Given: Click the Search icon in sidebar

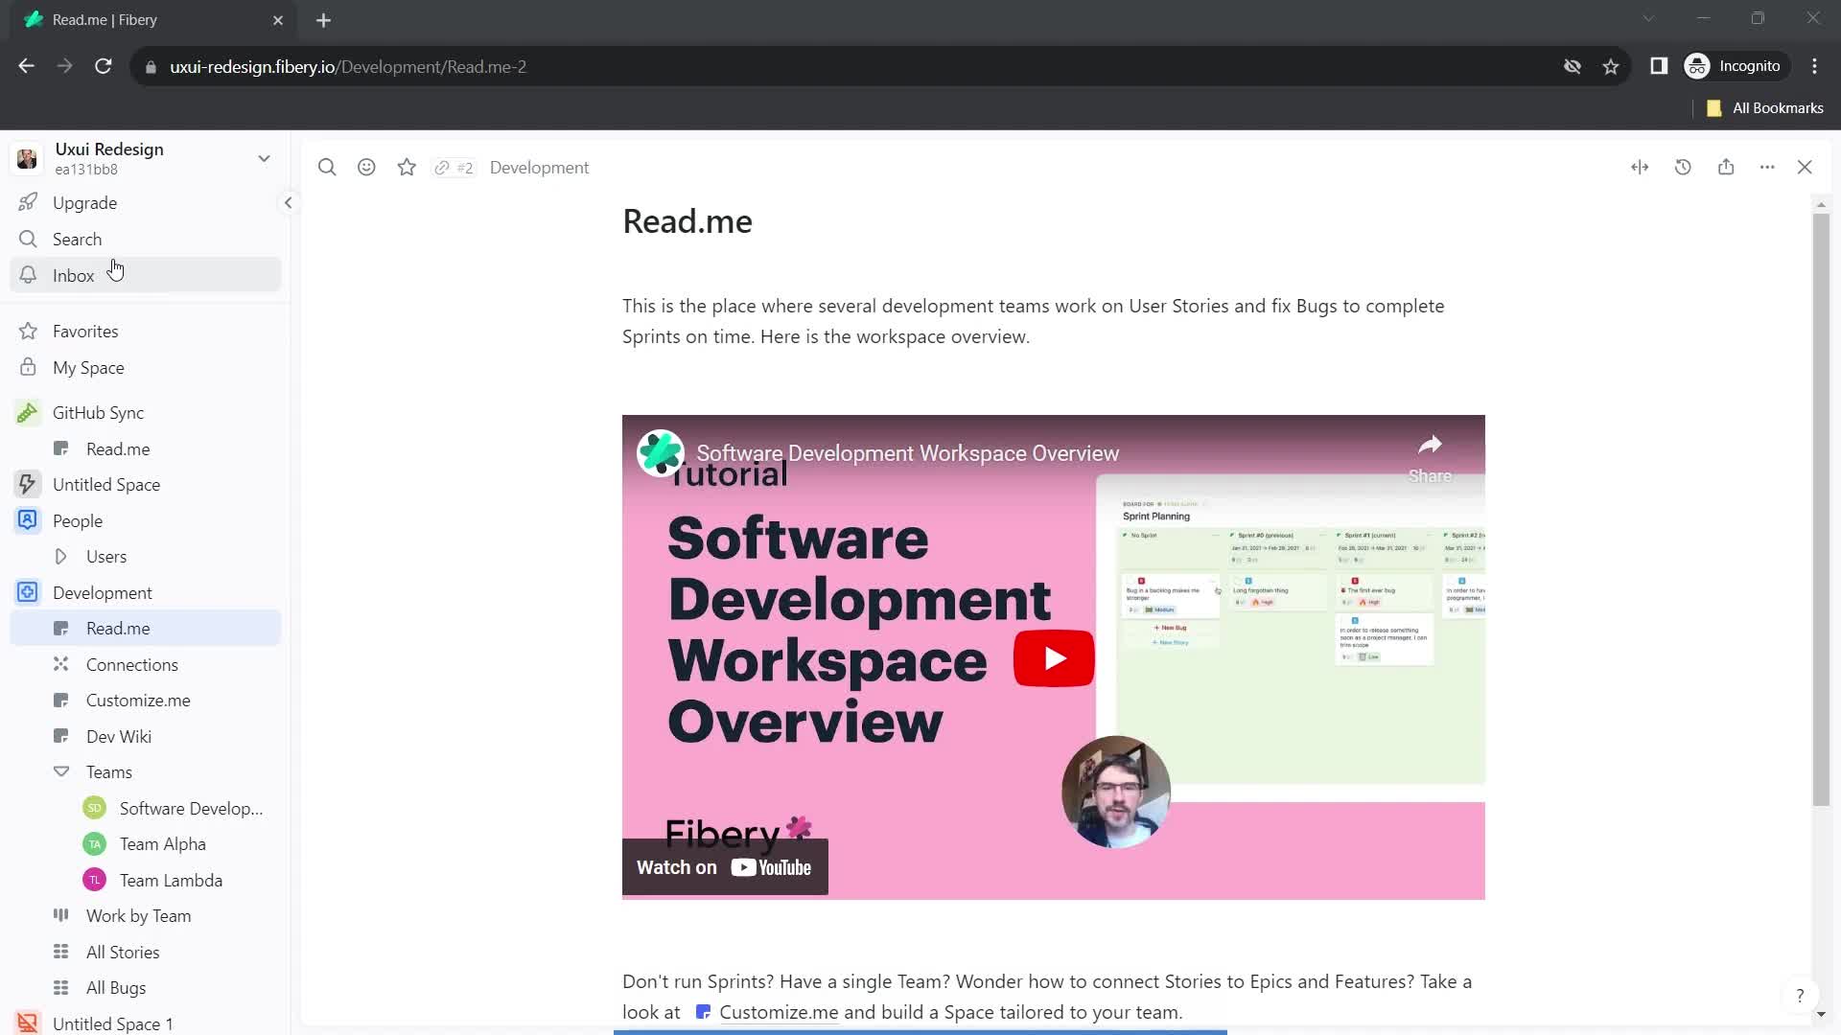Looking at the screenshot, I should coord(28,239).
